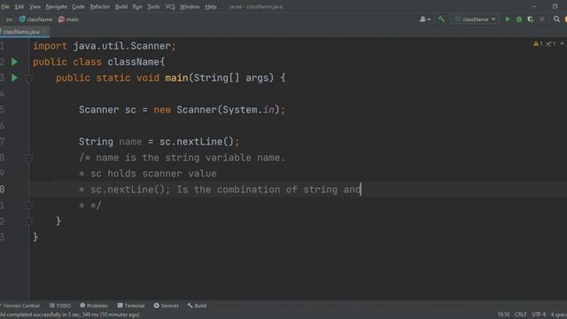Open the user account dropdown icon
This screenshot has height=319, width=567.
click(425, 19)
